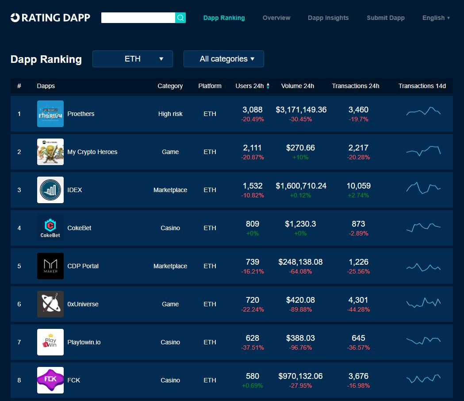Click My Crypto Heroes volume $270.66
The height and width of the screenshot is (401, 464).
(x=300, y=148)
